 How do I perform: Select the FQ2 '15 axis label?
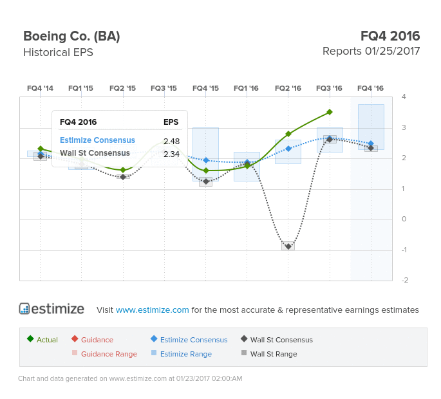click(122, 88)
